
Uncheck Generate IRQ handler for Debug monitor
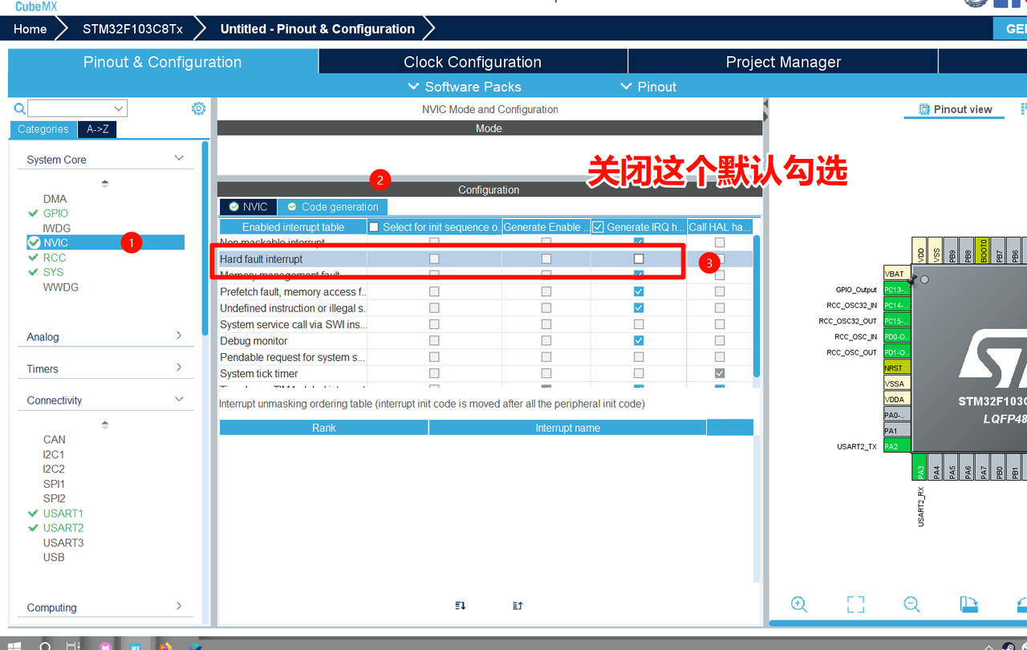tap(639, 341)
